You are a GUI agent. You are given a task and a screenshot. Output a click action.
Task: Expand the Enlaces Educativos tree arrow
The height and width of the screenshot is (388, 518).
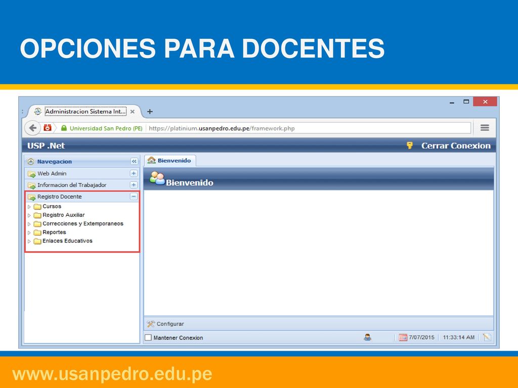tap(29, 241)
